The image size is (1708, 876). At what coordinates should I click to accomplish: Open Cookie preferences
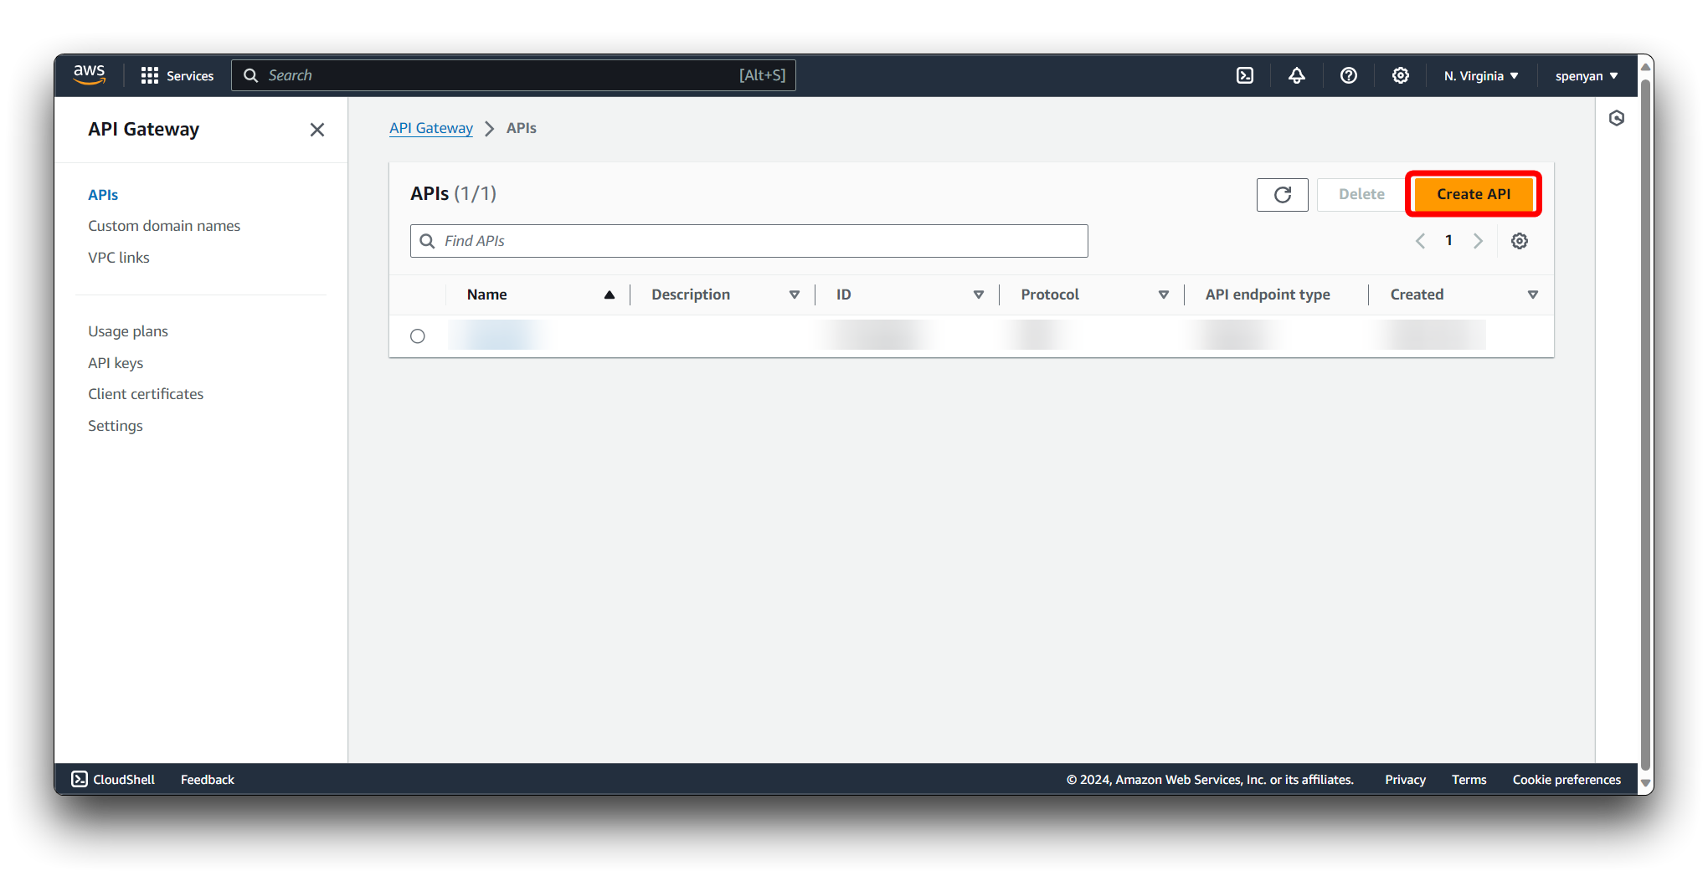point(1567,779)
